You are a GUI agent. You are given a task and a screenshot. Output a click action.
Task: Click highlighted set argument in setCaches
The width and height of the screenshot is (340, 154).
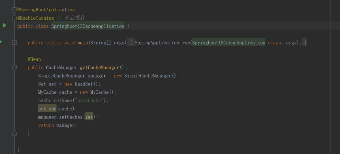(x=89, y=117)
